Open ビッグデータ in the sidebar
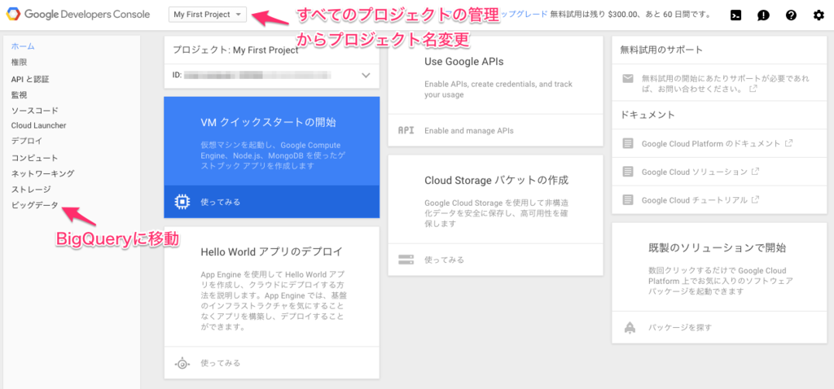The width and height of the screenshot is (834, 389). (x=34, y=205)
